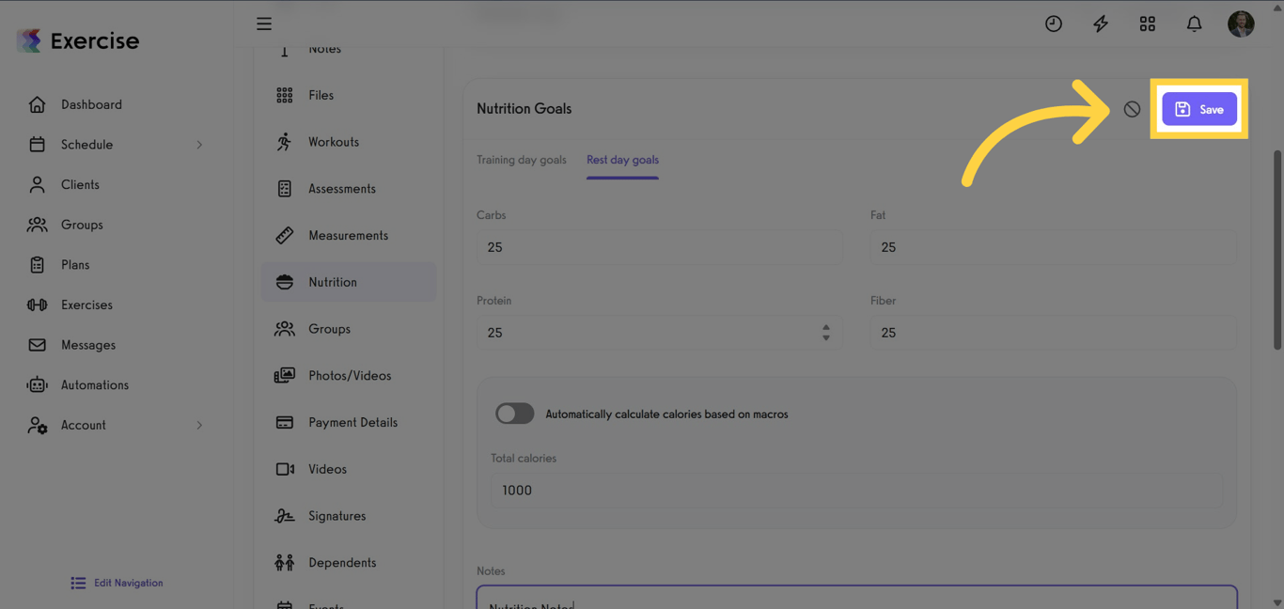Open the Workouts section icon
Viewport: 1284px width, 609px height.
(284, 142)
